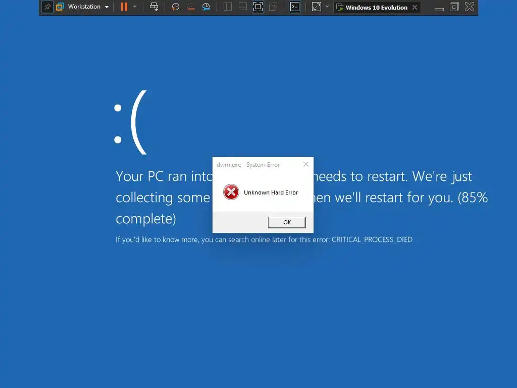The image size is (517, 388).
Task: Close the Windows 10 Evolution tab
Action: click(415, 7)
